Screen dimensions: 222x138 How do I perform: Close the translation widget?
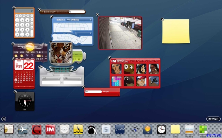[52, 17]
